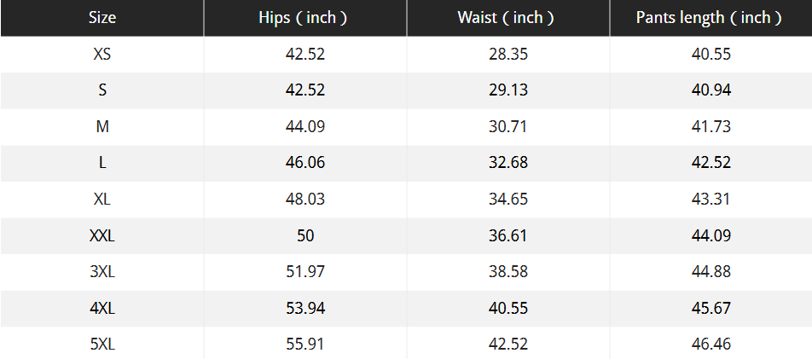Select the XS size row label
This screenshot has width=812, height=359.
102,55
